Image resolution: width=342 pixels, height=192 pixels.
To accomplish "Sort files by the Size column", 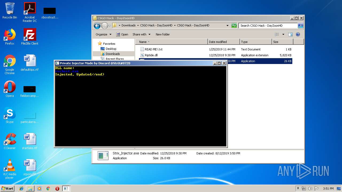I will 282,42.
